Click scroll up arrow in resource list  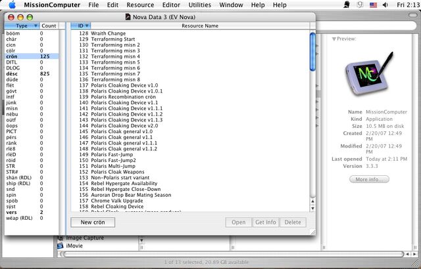(x=312, y=201)
